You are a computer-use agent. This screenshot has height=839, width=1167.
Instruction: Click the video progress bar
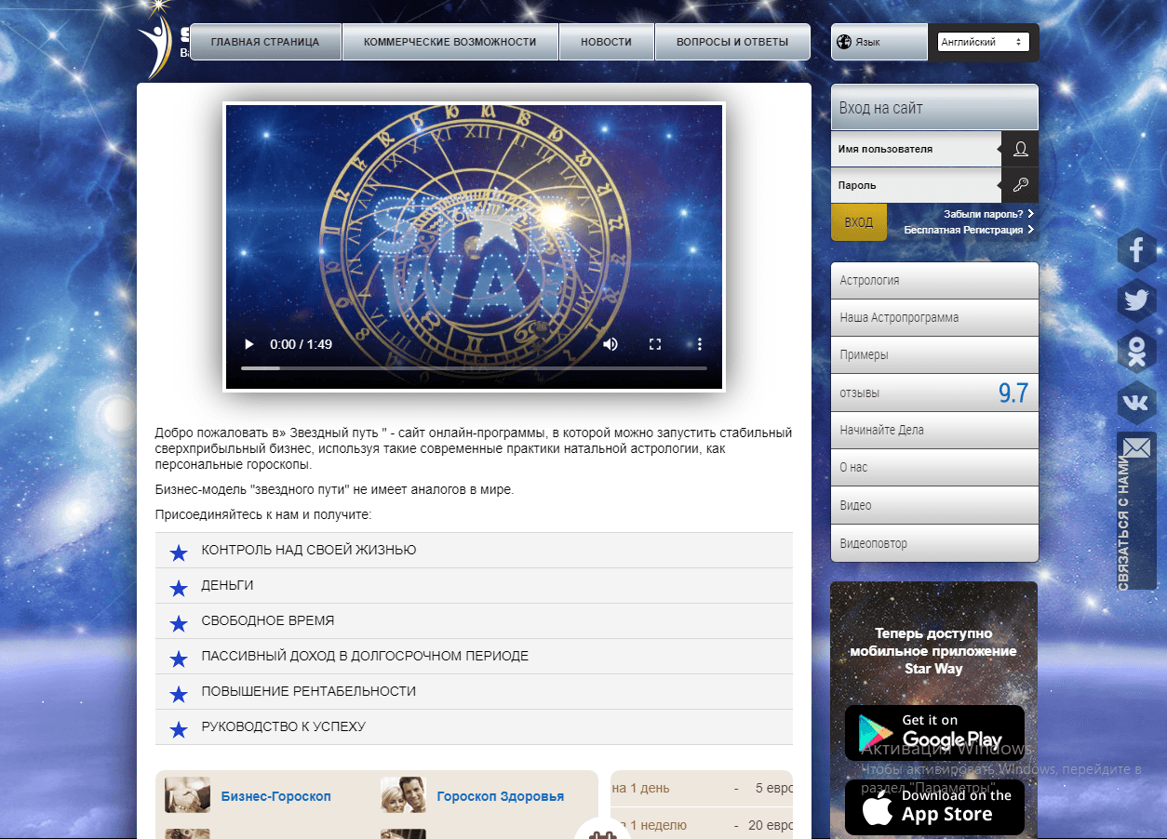coord(474,368)
